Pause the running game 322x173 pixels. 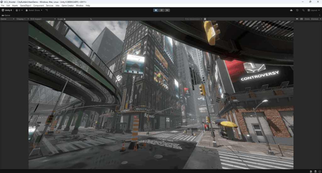162,10
